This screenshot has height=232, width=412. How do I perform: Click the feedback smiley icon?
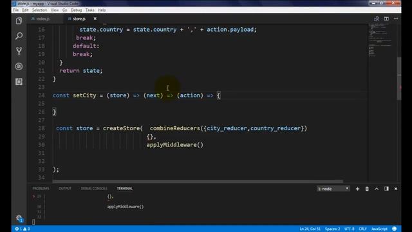[x=395, y=229]
